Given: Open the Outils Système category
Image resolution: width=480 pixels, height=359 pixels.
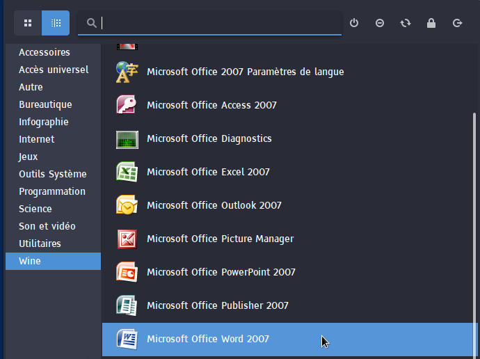Looking at the screenshot, I should coord(53,174).
